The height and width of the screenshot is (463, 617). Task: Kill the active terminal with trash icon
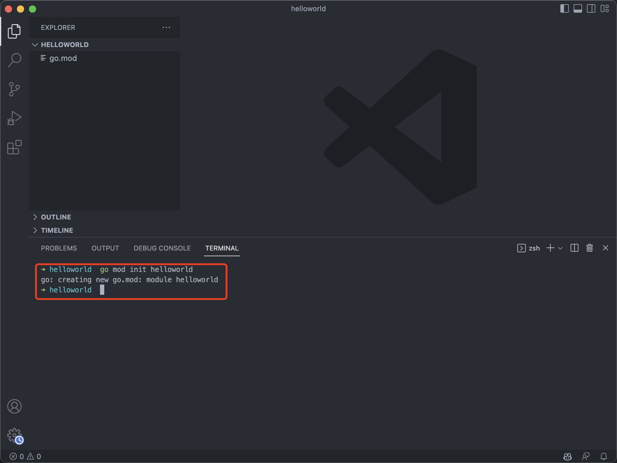589,248
